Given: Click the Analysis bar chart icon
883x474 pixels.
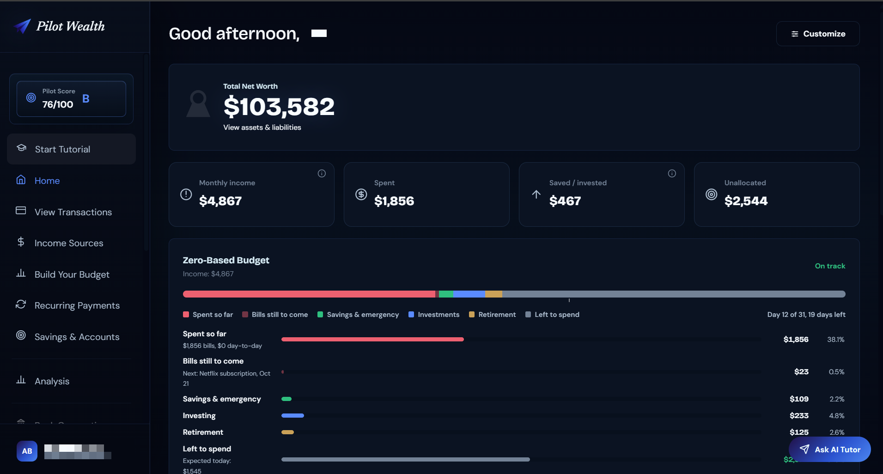Looking at the screenshot, I should [21, 380].
